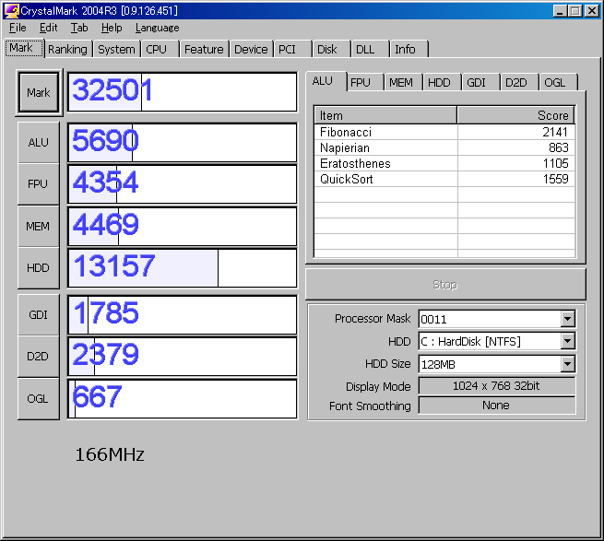Launch the HDD benchmark button
This screenshot has height=541, width=604.
pyautogui.click(x=38, y=268)
